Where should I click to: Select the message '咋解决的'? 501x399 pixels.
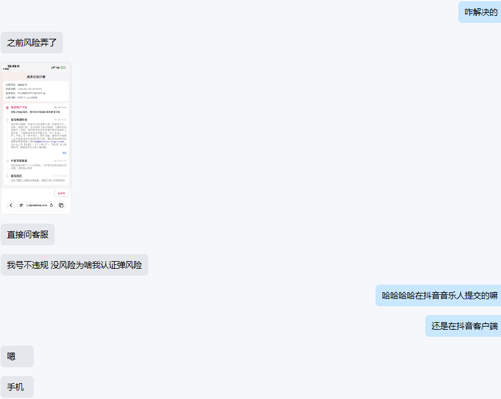(480, 12)
